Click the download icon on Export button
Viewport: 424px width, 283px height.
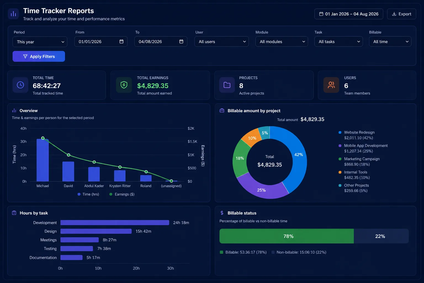tap(394, 14)
